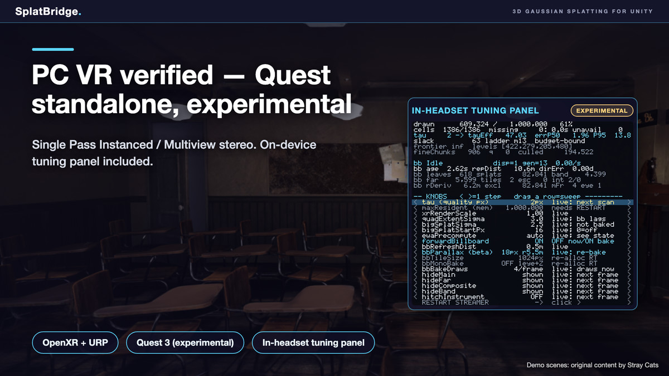Screen dimensions: 669x376
Task: Decrease bbTileSize with its left arrow
Action: (415, 258)
